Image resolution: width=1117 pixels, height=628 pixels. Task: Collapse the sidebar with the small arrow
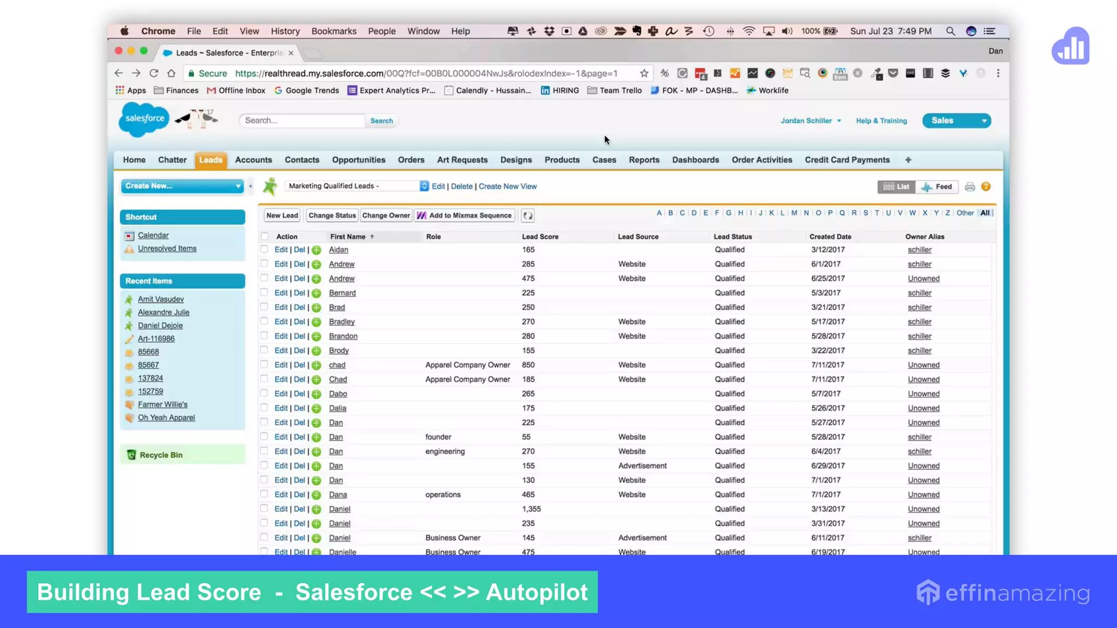pyautogui.click(x=250, y=186)
